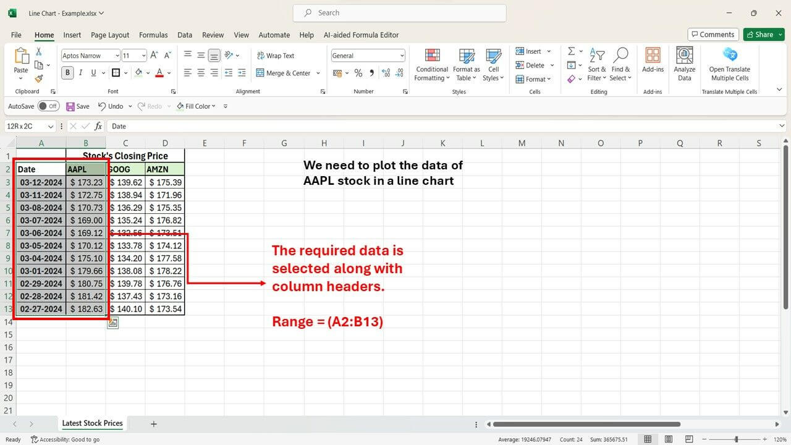Toggle Bottom Align in the Alignment group
The height and width of the screenshot is (445, 791).
pos(214,56)
